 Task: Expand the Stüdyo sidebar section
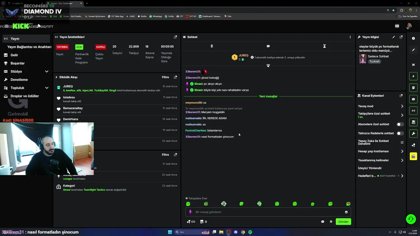[47, 71]
